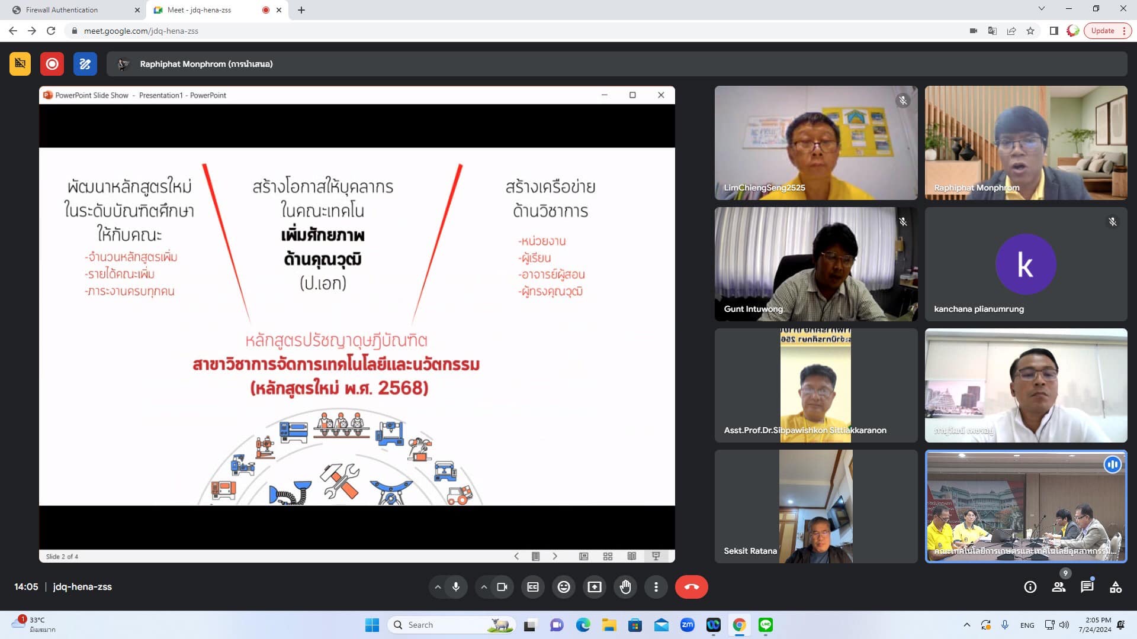Open LINE app from the taskbar

(x=766, y=625)
